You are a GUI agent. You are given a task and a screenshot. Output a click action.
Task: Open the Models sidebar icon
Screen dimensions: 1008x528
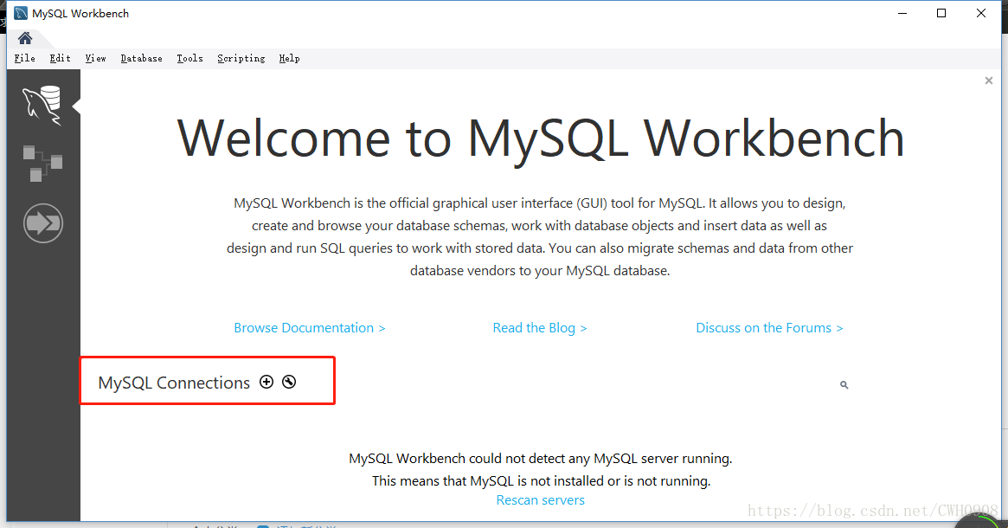(x=42, y=164)
